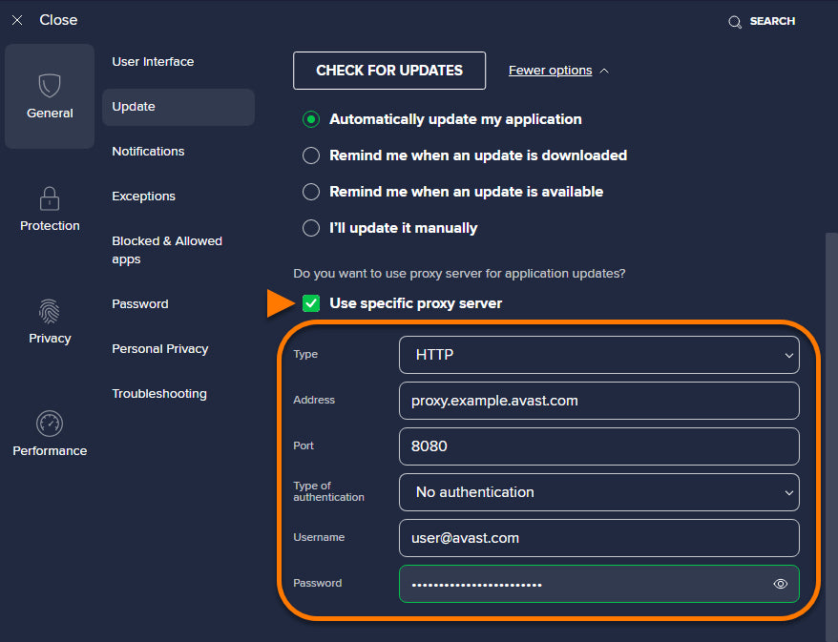Open the proxy Type dropdown showing HTTP
This screenshot has height=642, width=838.
click(x=598, y=354)
